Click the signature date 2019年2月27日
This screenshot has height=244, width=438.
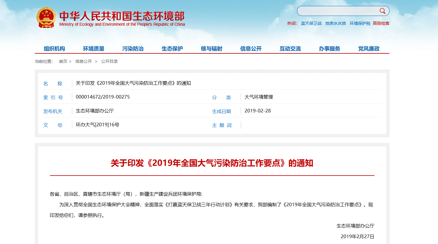pyautogui.click(x=357, y=236)
